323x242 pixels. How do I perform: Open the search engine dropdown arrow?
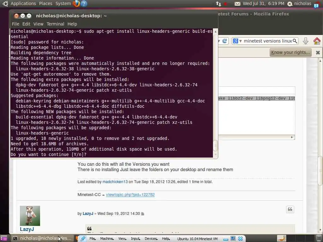pos(240,41)
